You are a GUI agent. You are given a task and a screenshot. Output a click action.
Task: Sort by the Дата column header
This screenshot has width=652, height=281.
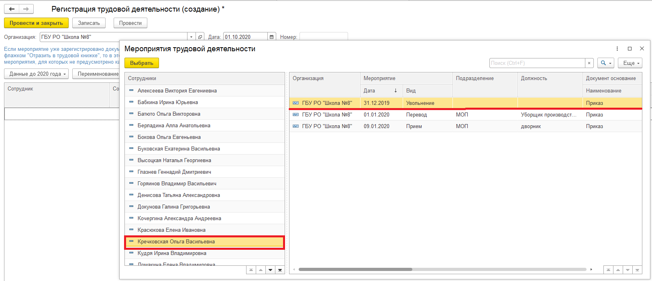[x=381, y=90]
